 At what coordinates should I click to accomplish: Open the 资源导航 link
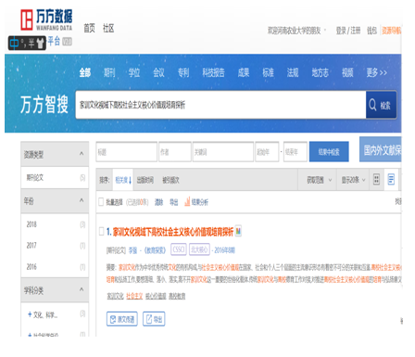pos(392,31)
